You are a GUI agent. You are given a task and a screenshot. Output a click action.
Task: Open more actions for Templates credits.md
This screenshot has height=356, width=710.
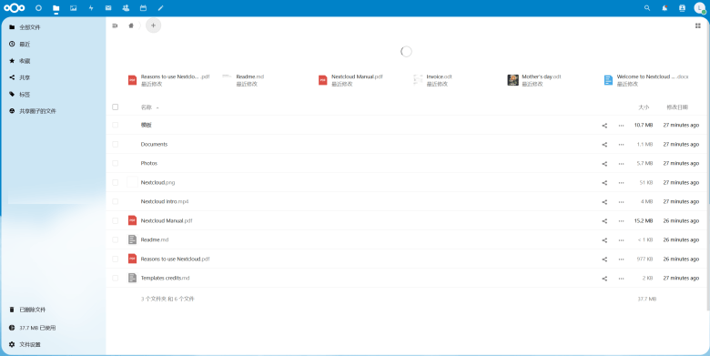[621, 279]
